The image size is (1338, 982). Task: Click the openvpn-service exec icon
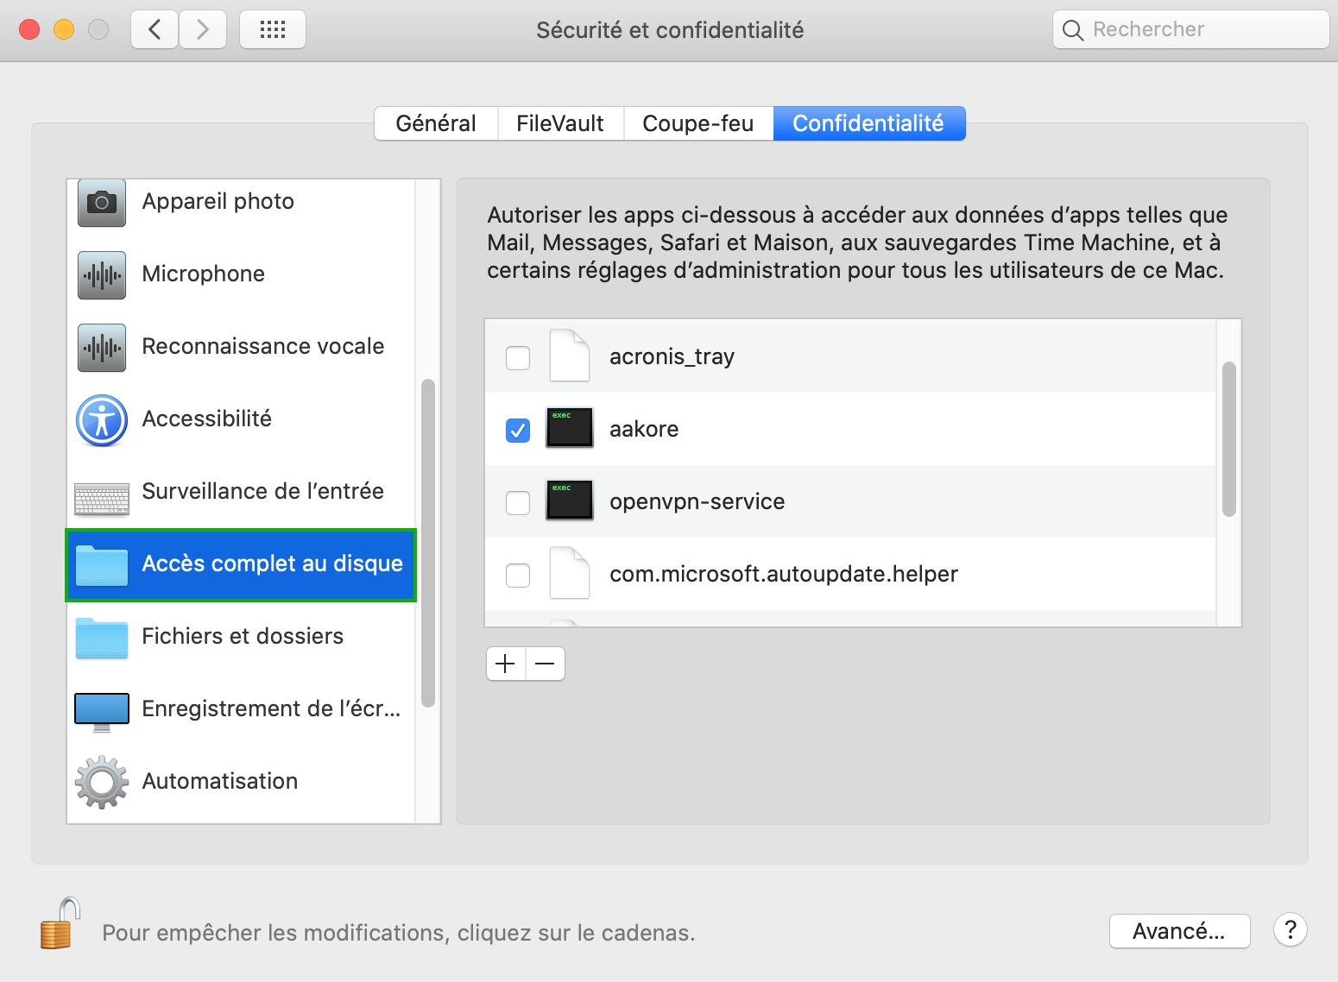[x=570, y=500]
